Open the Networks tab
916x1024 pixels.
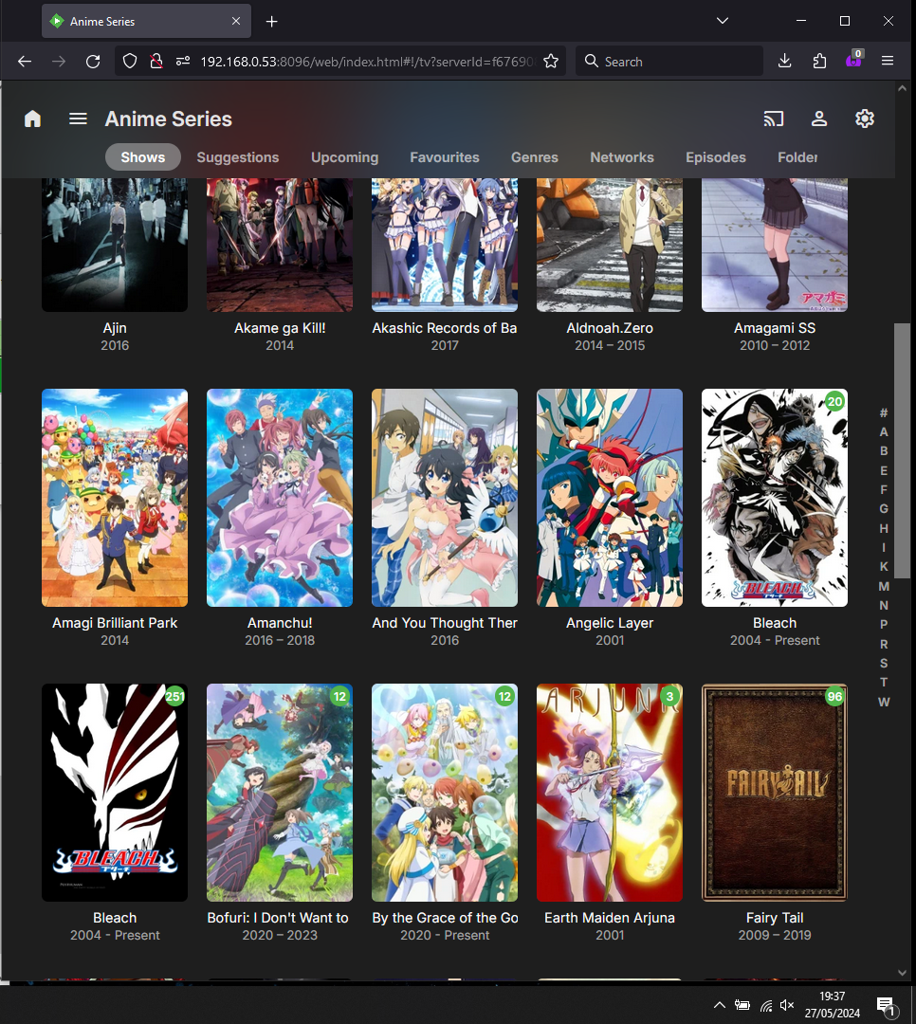click(622, 157)
